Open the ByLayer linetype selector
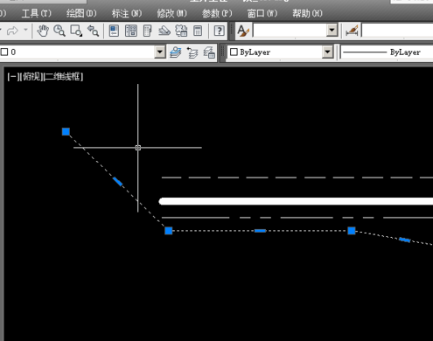Image resolution: width=433 pixels, height=341 pixels. tap(387, 52)
